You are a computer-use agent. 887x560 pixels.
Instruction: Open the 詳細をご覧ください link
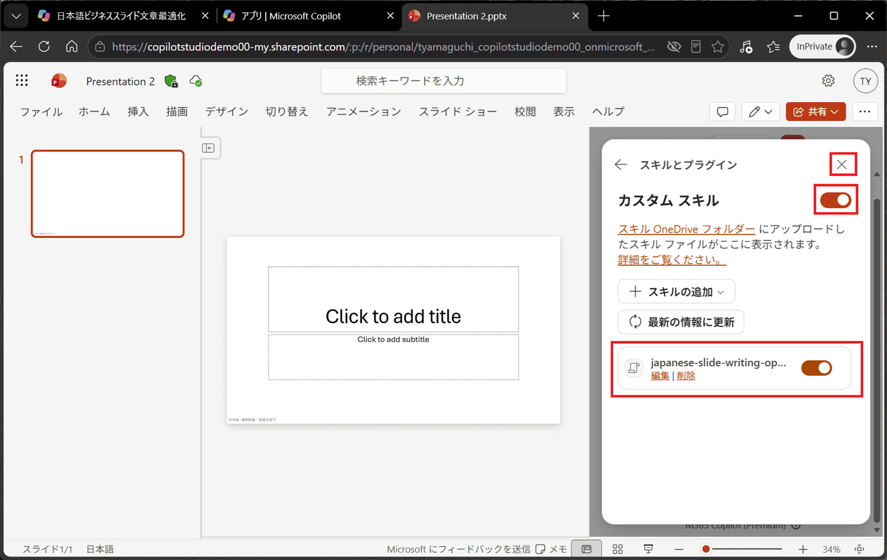coord(672,260)
